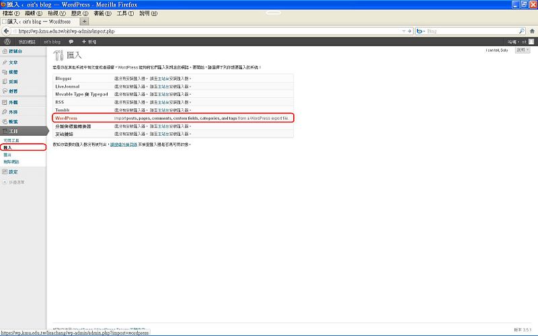
Task: Click the RSS importer name
Action: 60,102
